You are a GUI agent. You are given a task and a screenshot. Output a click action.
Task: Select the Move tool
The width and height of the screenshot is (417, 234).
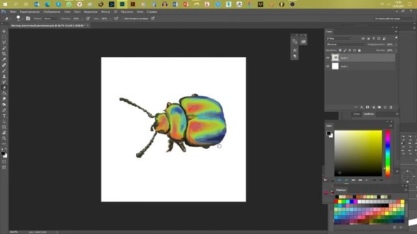pos(4,31)
